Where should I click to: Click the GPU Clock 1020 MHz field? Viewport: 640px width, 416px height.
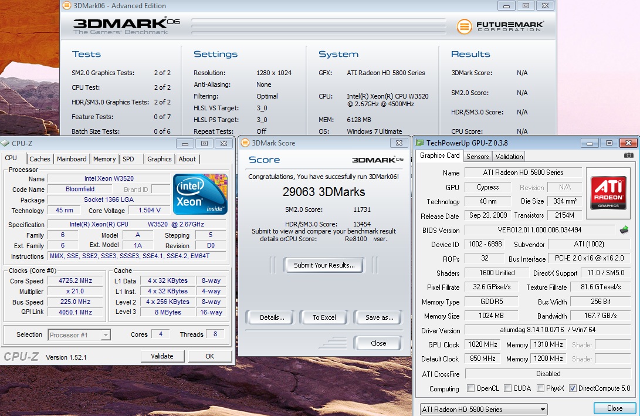pyautogui.click(x=482, y=344)
